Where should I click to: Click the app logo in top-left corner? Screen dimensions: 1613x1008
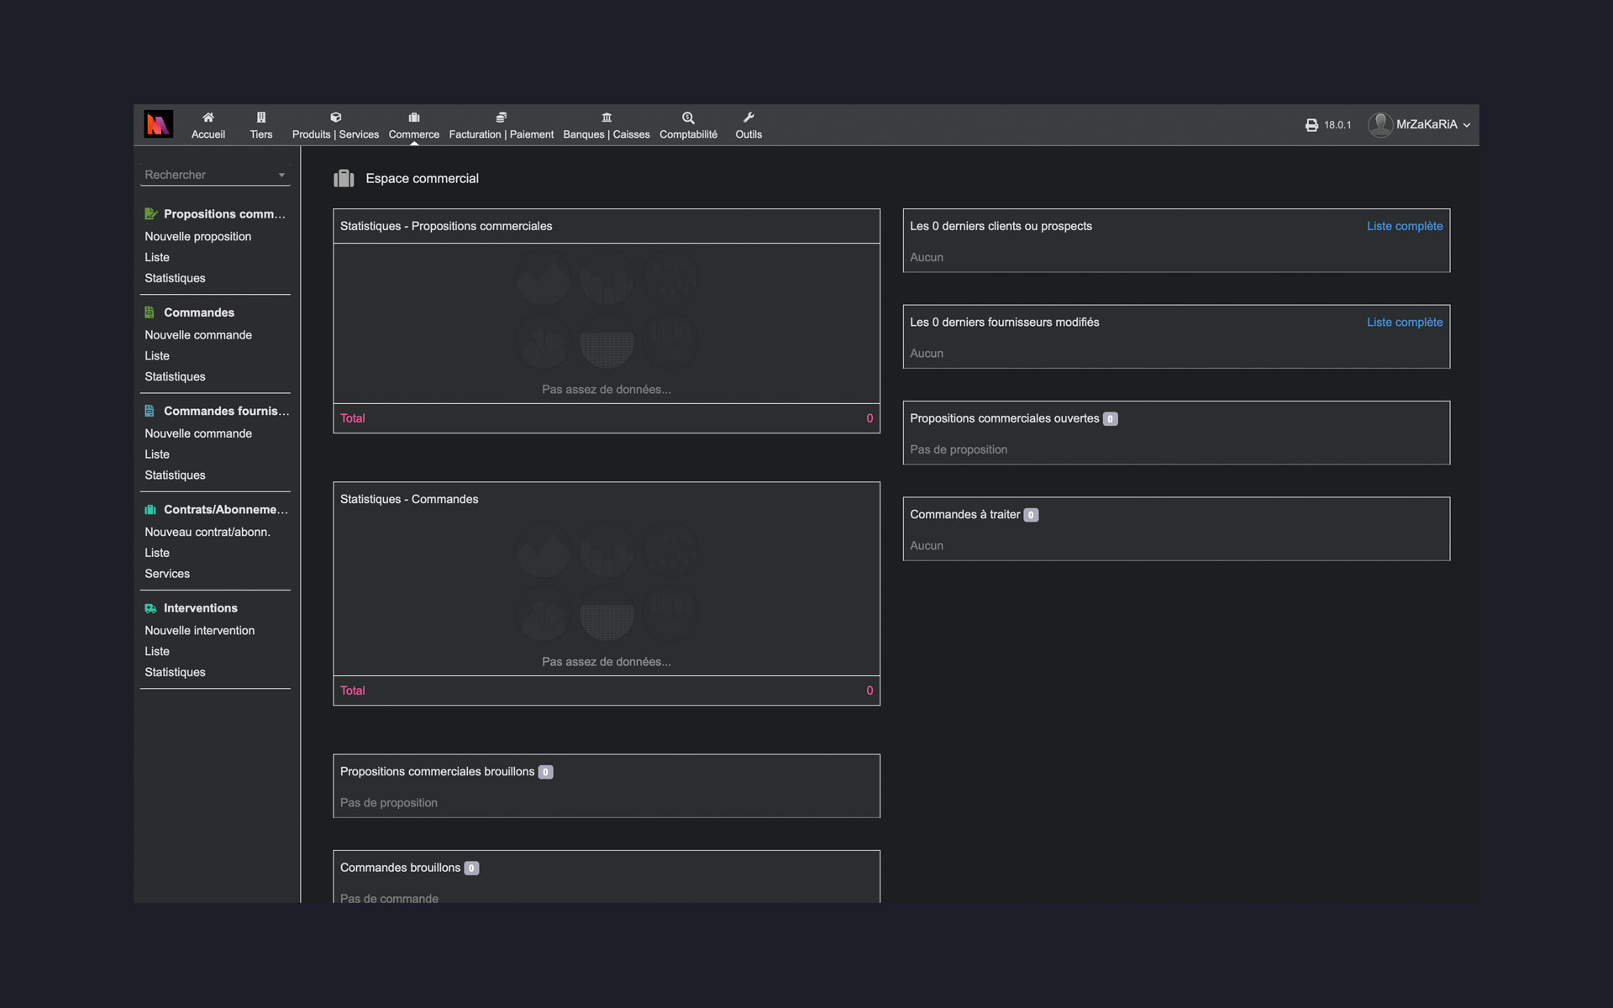[158, 124]
